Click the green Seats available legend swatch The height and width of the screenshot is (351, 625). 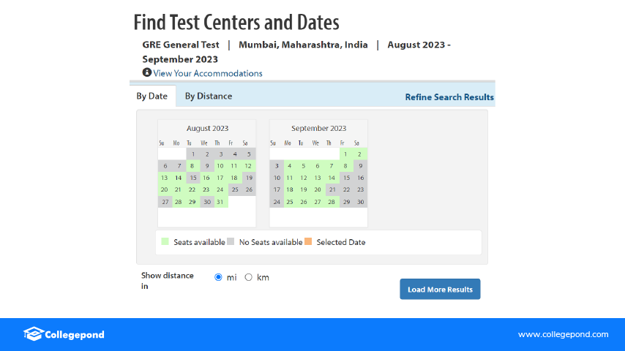coord(165,241)
